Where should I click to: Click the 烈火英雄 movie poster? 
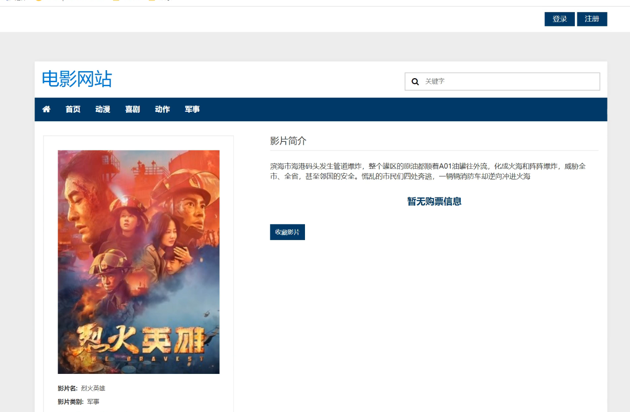139,262
